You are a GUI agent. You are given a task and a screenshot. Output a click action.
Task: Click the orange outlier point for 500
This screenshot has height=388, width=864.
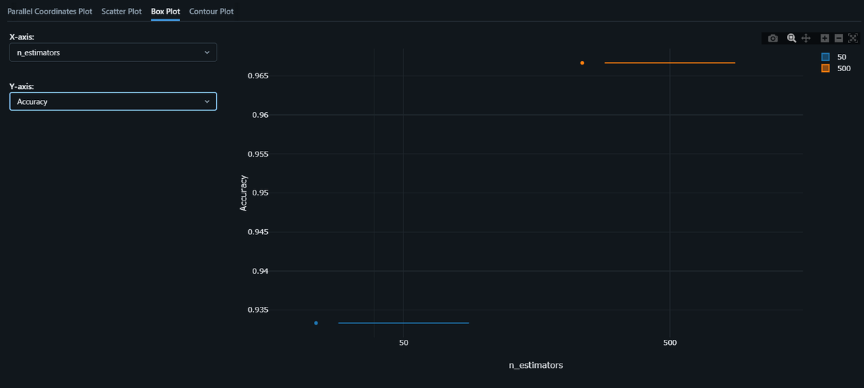(x=582, y=63)
